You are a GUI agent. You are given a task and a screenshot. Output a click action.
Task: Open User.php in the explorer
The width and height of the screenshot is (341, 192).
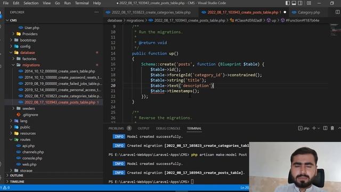tap(32, 28)
